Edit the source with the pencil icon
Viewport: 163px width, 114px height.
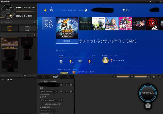point(30,75)
